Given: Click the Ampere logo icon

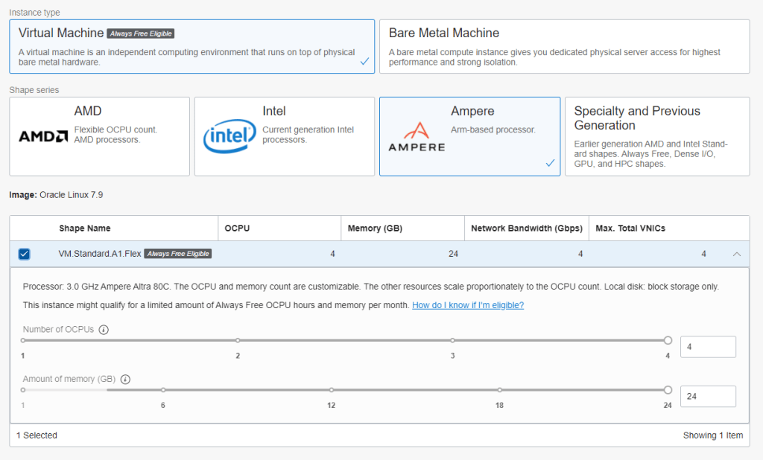Looking at the screenshot, I should (417, 137).
